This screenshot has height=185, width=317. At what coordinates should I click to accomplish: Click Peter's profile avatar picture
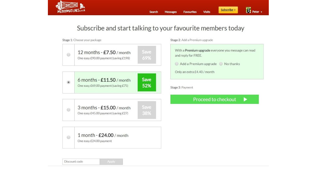click(x=248, y=10)
